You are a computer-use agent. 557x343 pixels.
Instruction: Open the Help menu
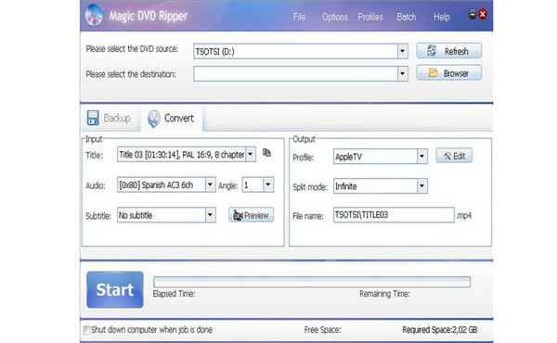click(442, 17)
